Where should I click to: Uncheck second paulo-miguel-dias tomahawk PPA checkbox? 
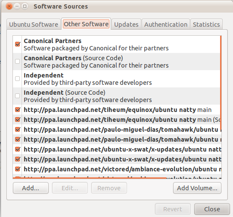(x=18, y=139)
